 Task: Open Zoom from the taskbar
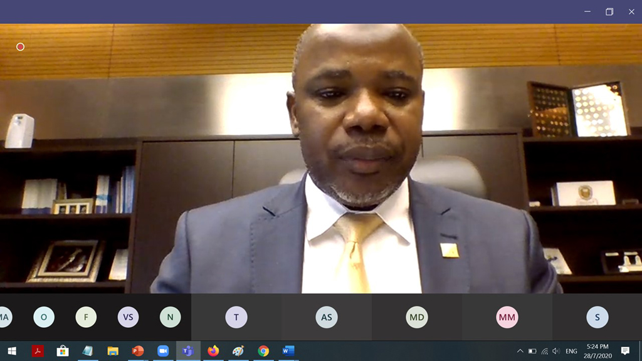(163, 351)
